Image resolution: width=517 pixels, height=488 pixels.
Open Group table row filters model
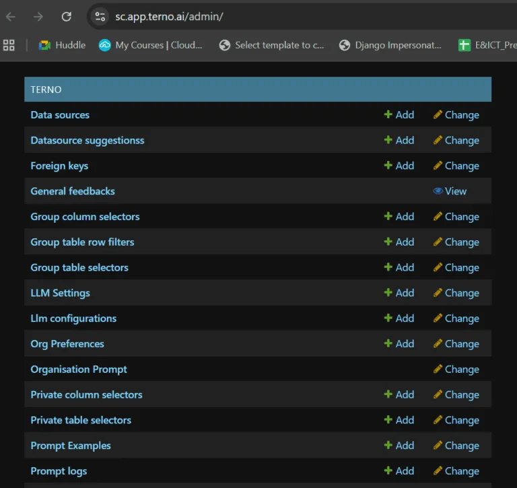click(82, 242)
